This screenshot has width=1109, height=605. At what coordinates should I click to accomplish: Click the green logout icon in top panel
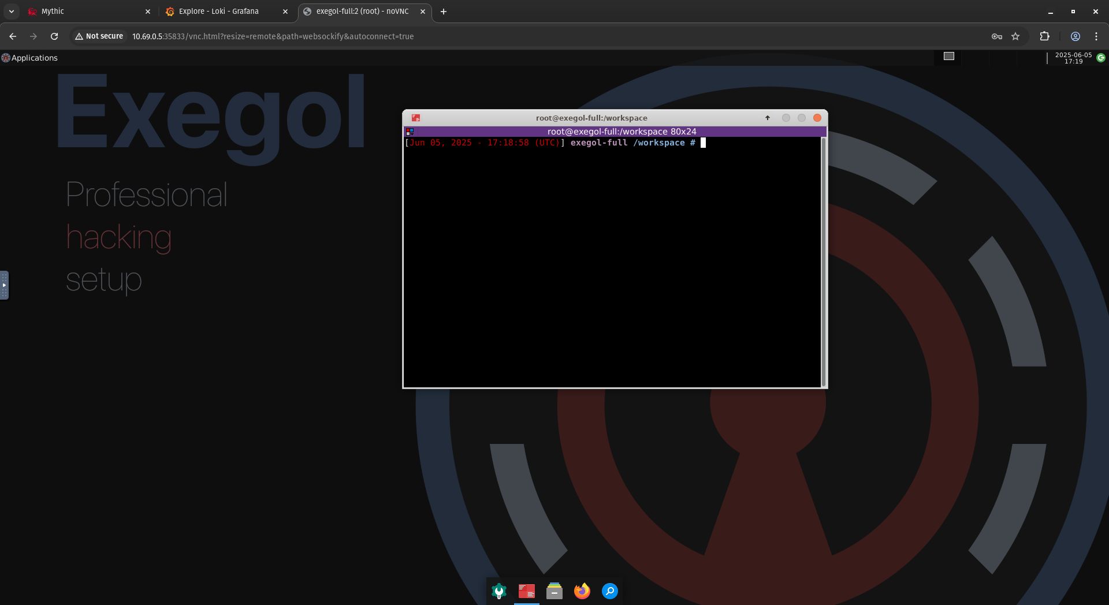1101,58
